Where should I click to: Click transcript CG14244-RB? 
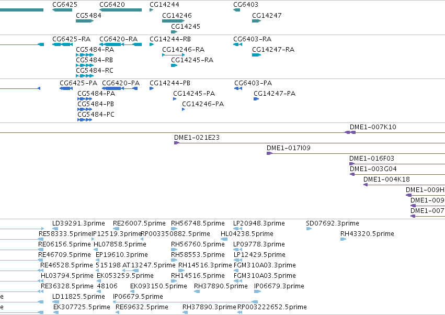pyautogui.click(x=170, y=39)
